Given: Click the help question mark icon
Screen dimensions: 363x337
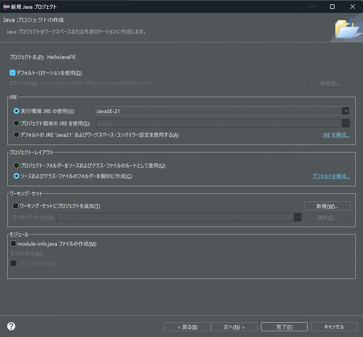Looking at the screenshot, I should coord(11,326).
